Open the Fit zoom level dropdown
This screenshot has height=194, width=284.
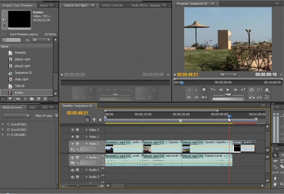pos(228,74)
